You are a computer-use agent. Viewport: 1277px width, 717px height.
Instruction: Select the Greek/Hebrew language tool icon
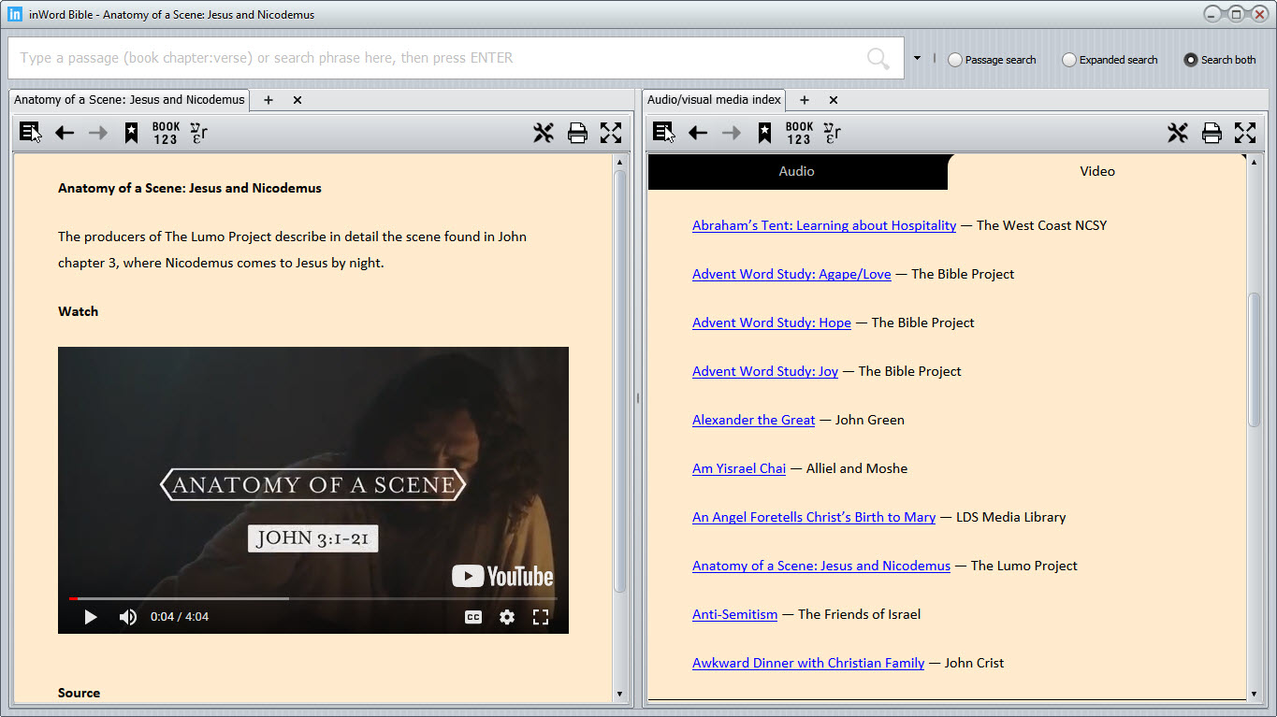(197, 132)
